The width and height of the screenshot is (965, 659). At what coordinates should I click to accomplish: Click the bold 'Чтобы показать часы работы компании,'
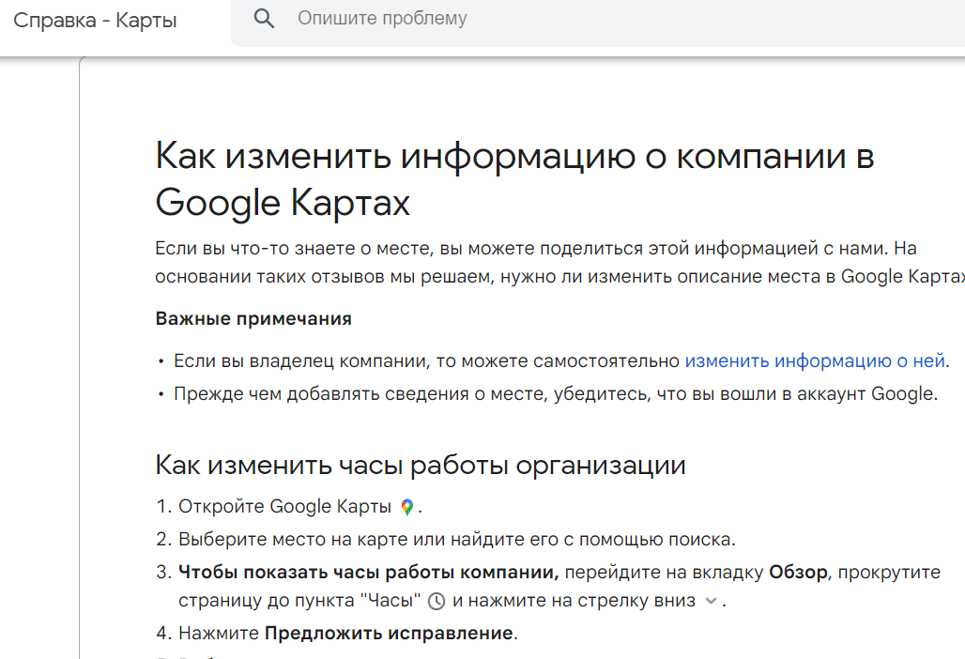click(369, 573)
